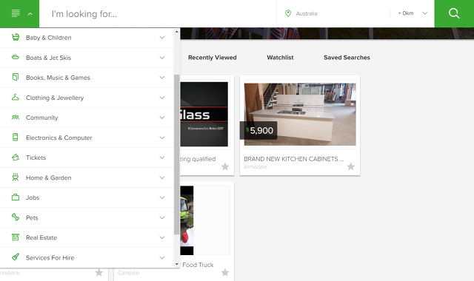Focus the 'I'm looking for...' search field
The width and height of the screenshot is (474, 281).
tap(158, 13)
